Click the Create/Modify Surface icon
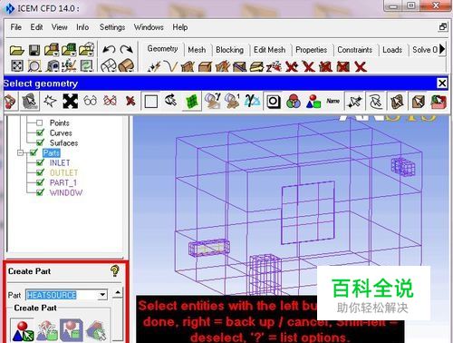Viewport: 453px width, 343px height. pyautogui.click(x=188, y=66)
